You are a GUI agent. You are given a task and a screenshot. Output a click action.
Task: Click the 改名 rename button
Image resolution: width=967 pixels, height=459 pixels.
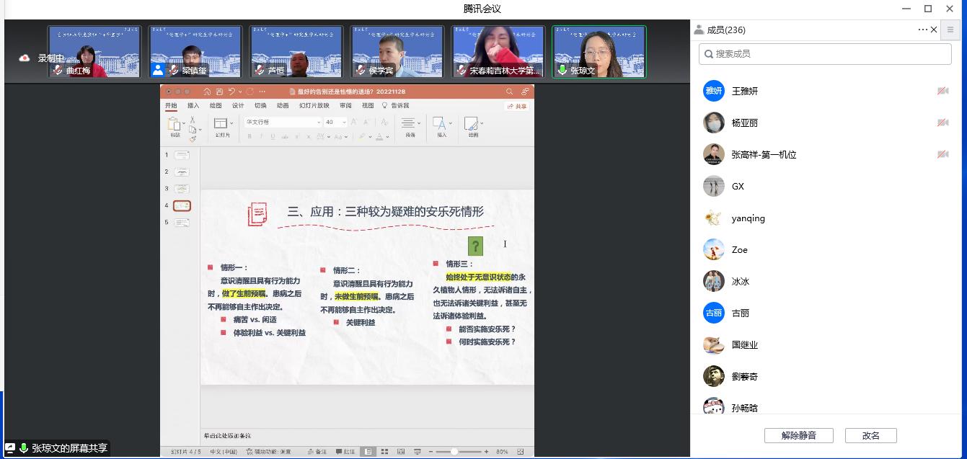point(870,435)
